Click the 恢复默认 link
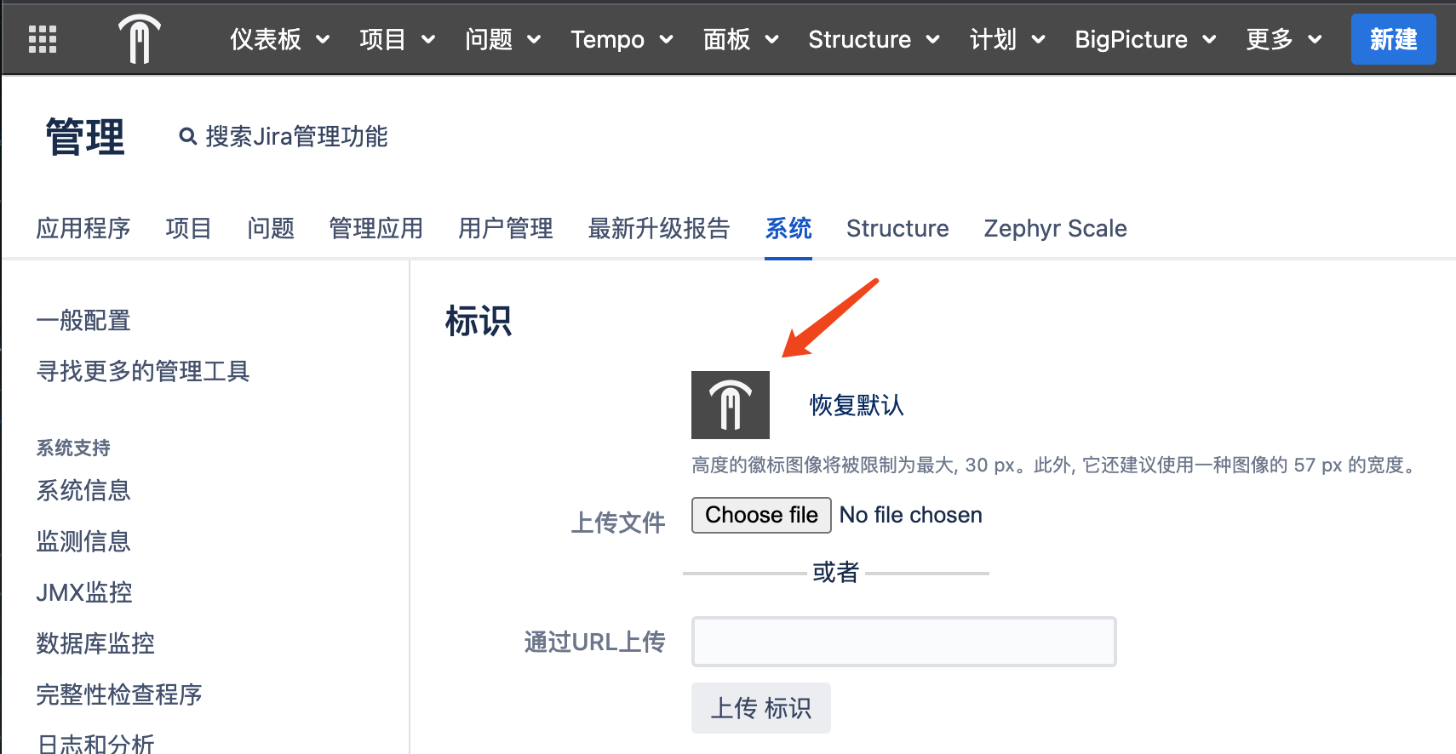The height and width of the screenshot is (754, 1456). coord(857,405)
